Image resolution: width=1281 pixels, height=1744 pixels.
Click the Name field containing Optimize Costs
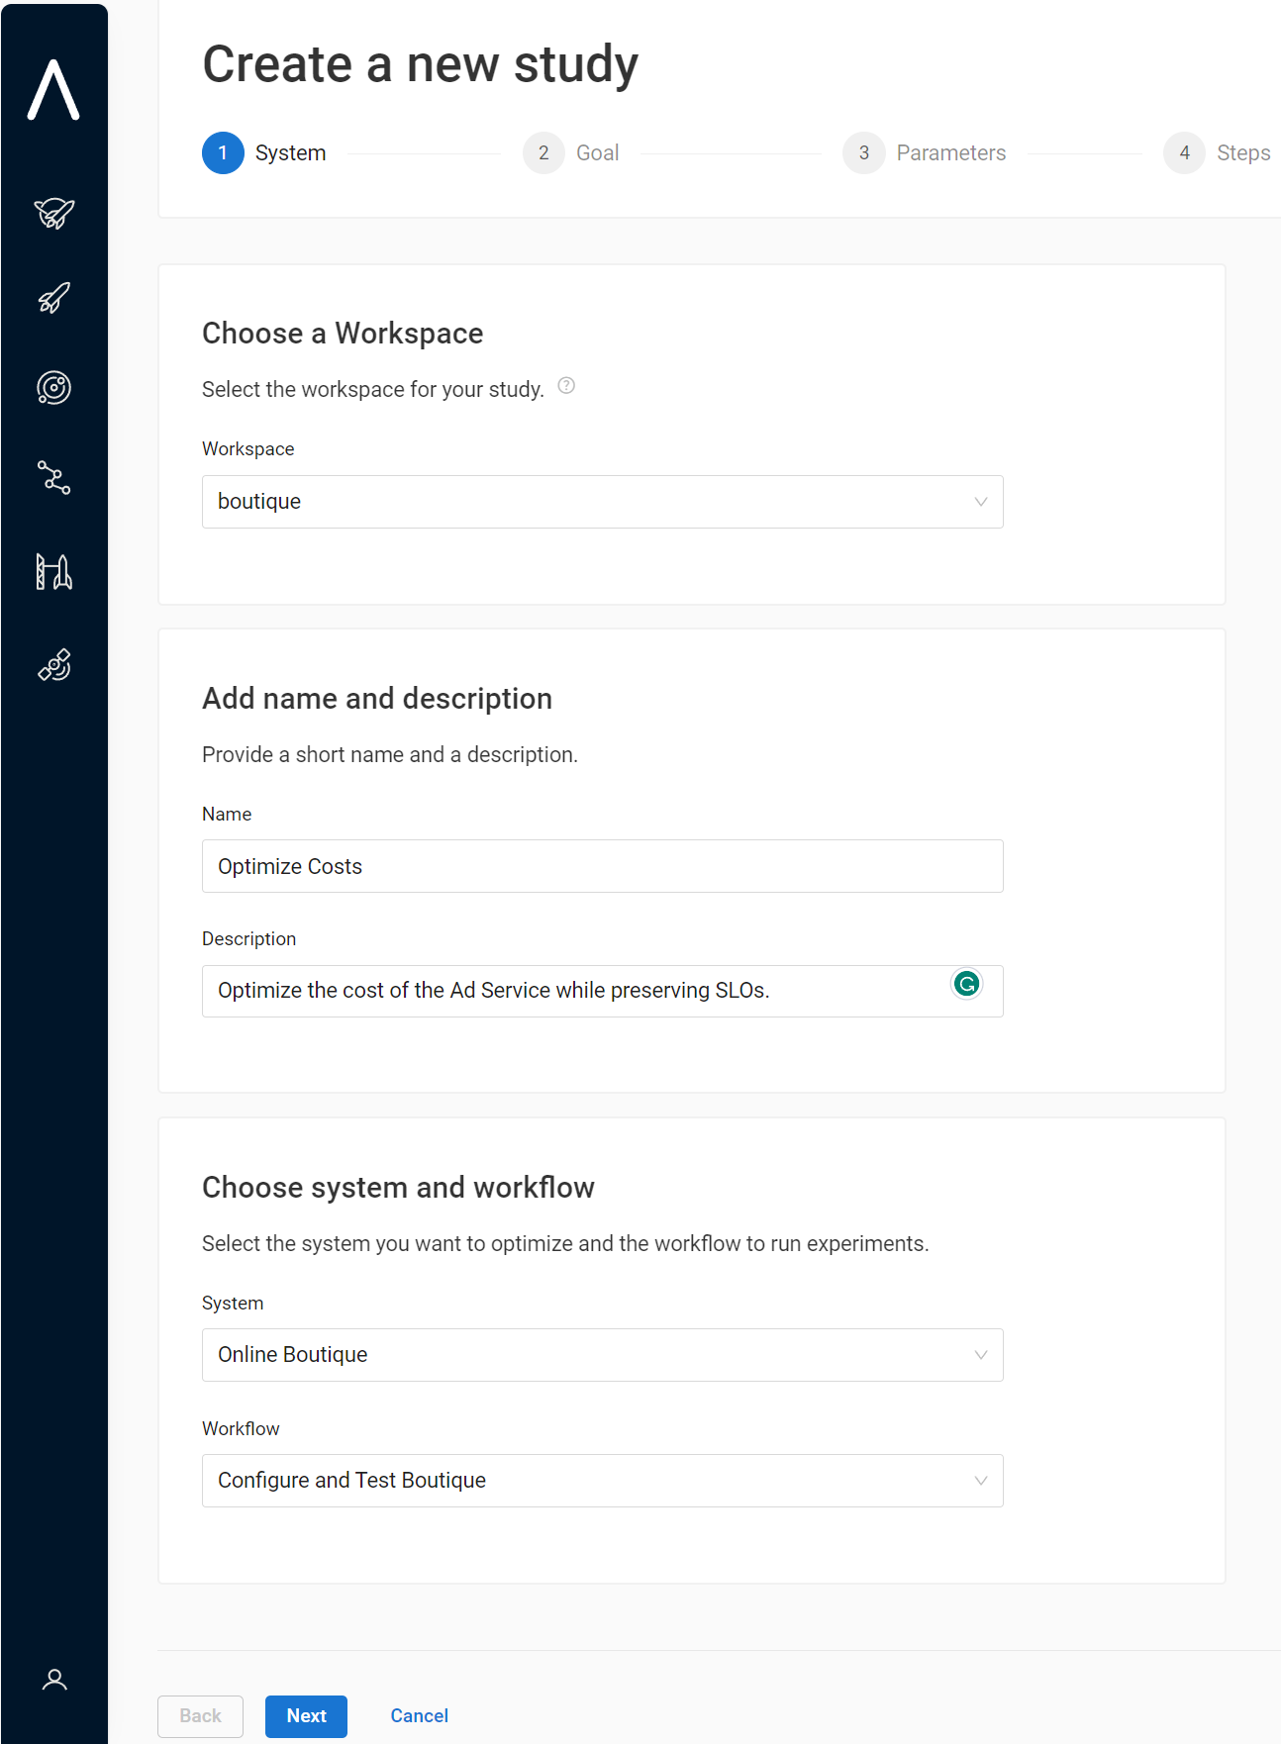click(602, 866)
